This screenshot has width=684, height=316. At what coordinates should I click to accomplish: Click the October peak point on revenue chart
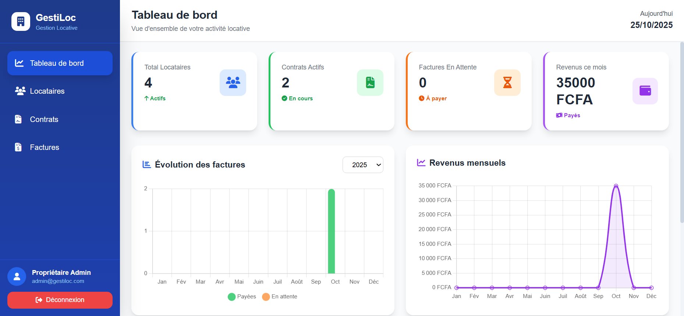[616, 186]
